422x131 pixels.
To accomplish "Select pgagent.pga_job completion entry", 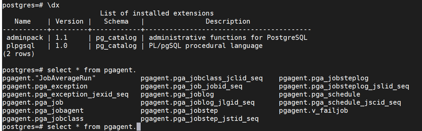I will (33, 103).
